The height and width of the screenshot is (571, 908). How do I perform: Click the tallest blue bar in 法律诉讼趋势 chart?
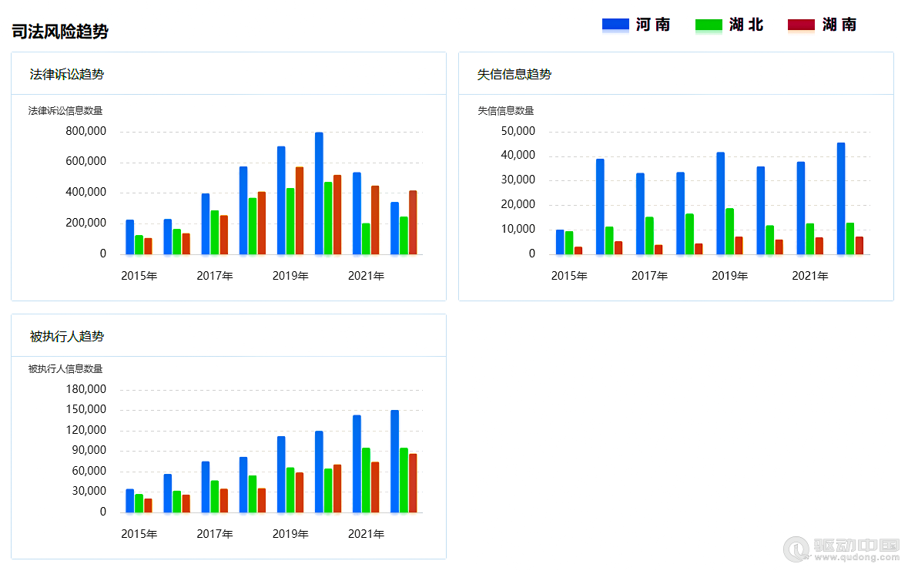coord(319,193)
